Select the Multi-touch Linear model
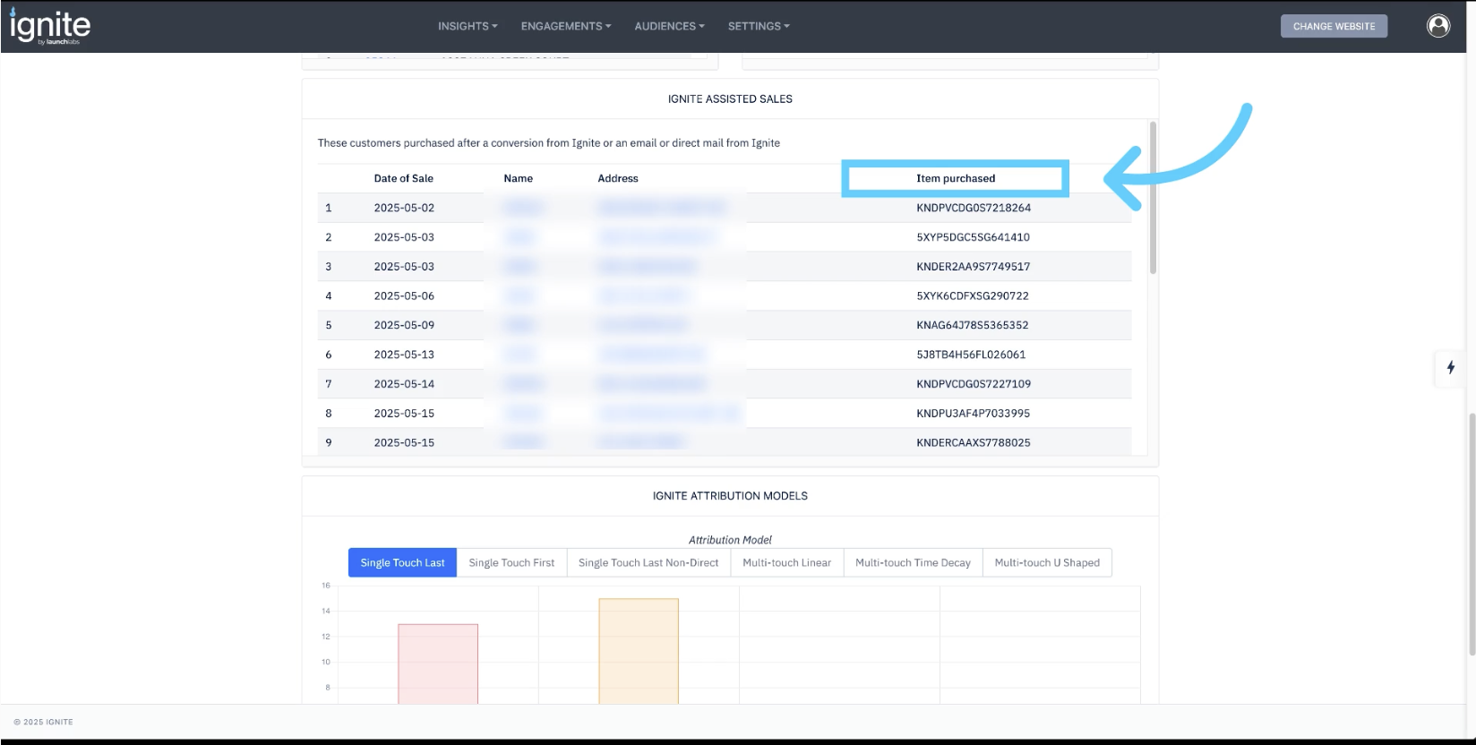The width and height of the screenshot is (1476, 745). click(786, 562)
